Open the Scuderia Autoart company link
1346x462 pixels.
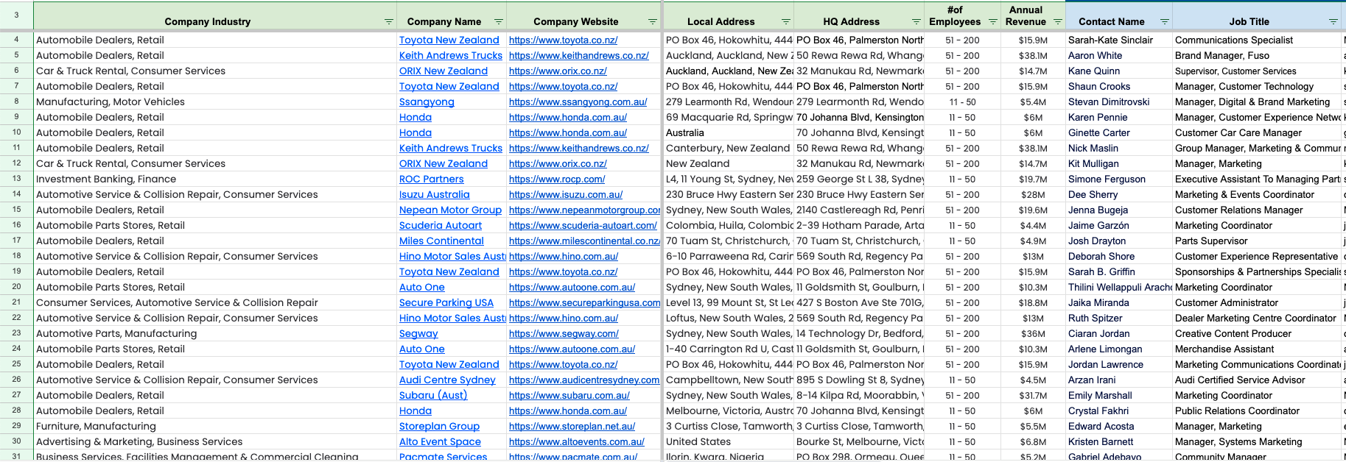coord(441,226)
